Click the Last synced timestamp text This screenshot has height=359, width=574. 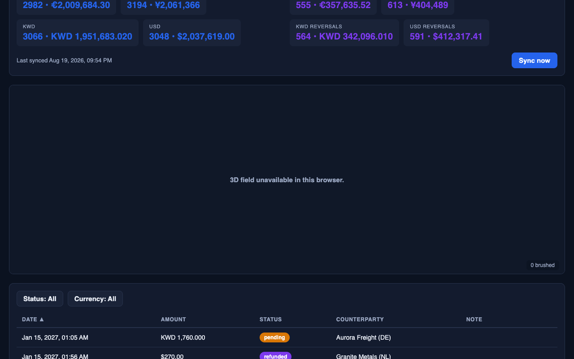65,60
